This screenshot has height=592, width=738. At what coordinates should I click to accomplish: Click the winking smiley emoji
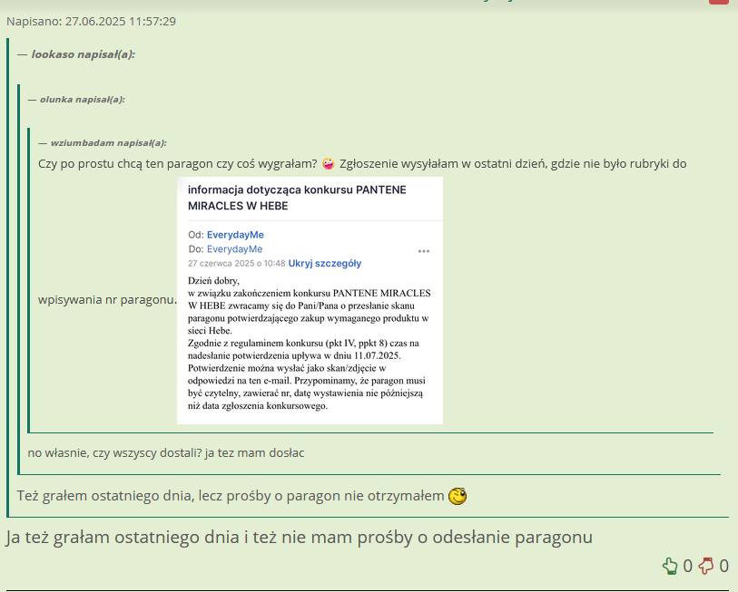click(x=458, y=496)
